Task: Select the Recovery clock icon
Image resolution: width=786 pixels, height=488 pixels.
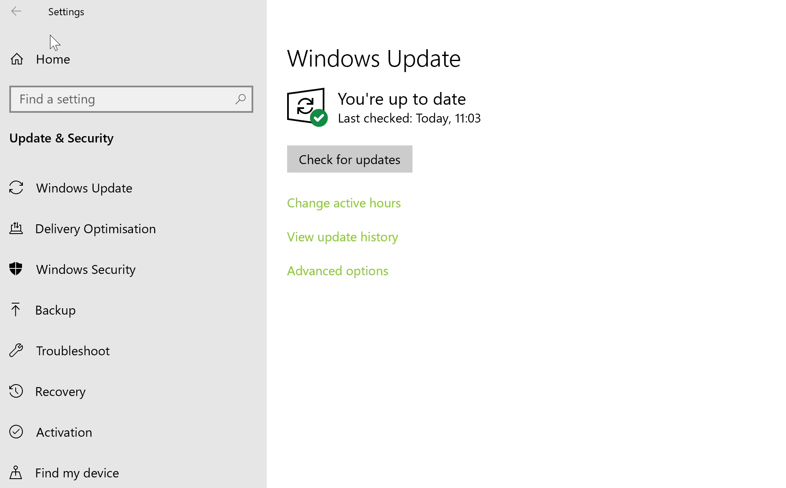Action: tap(16, 391)
